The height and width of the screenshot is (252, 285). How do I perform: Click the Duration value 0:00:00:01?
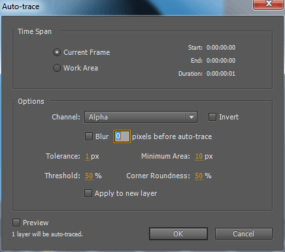(221, 74)
